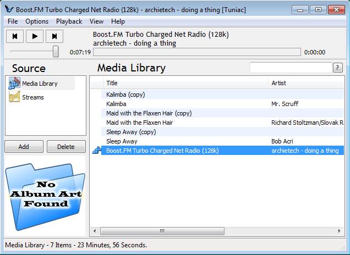
Task: Minimize the Tuniac window
Action: (300, 10)
